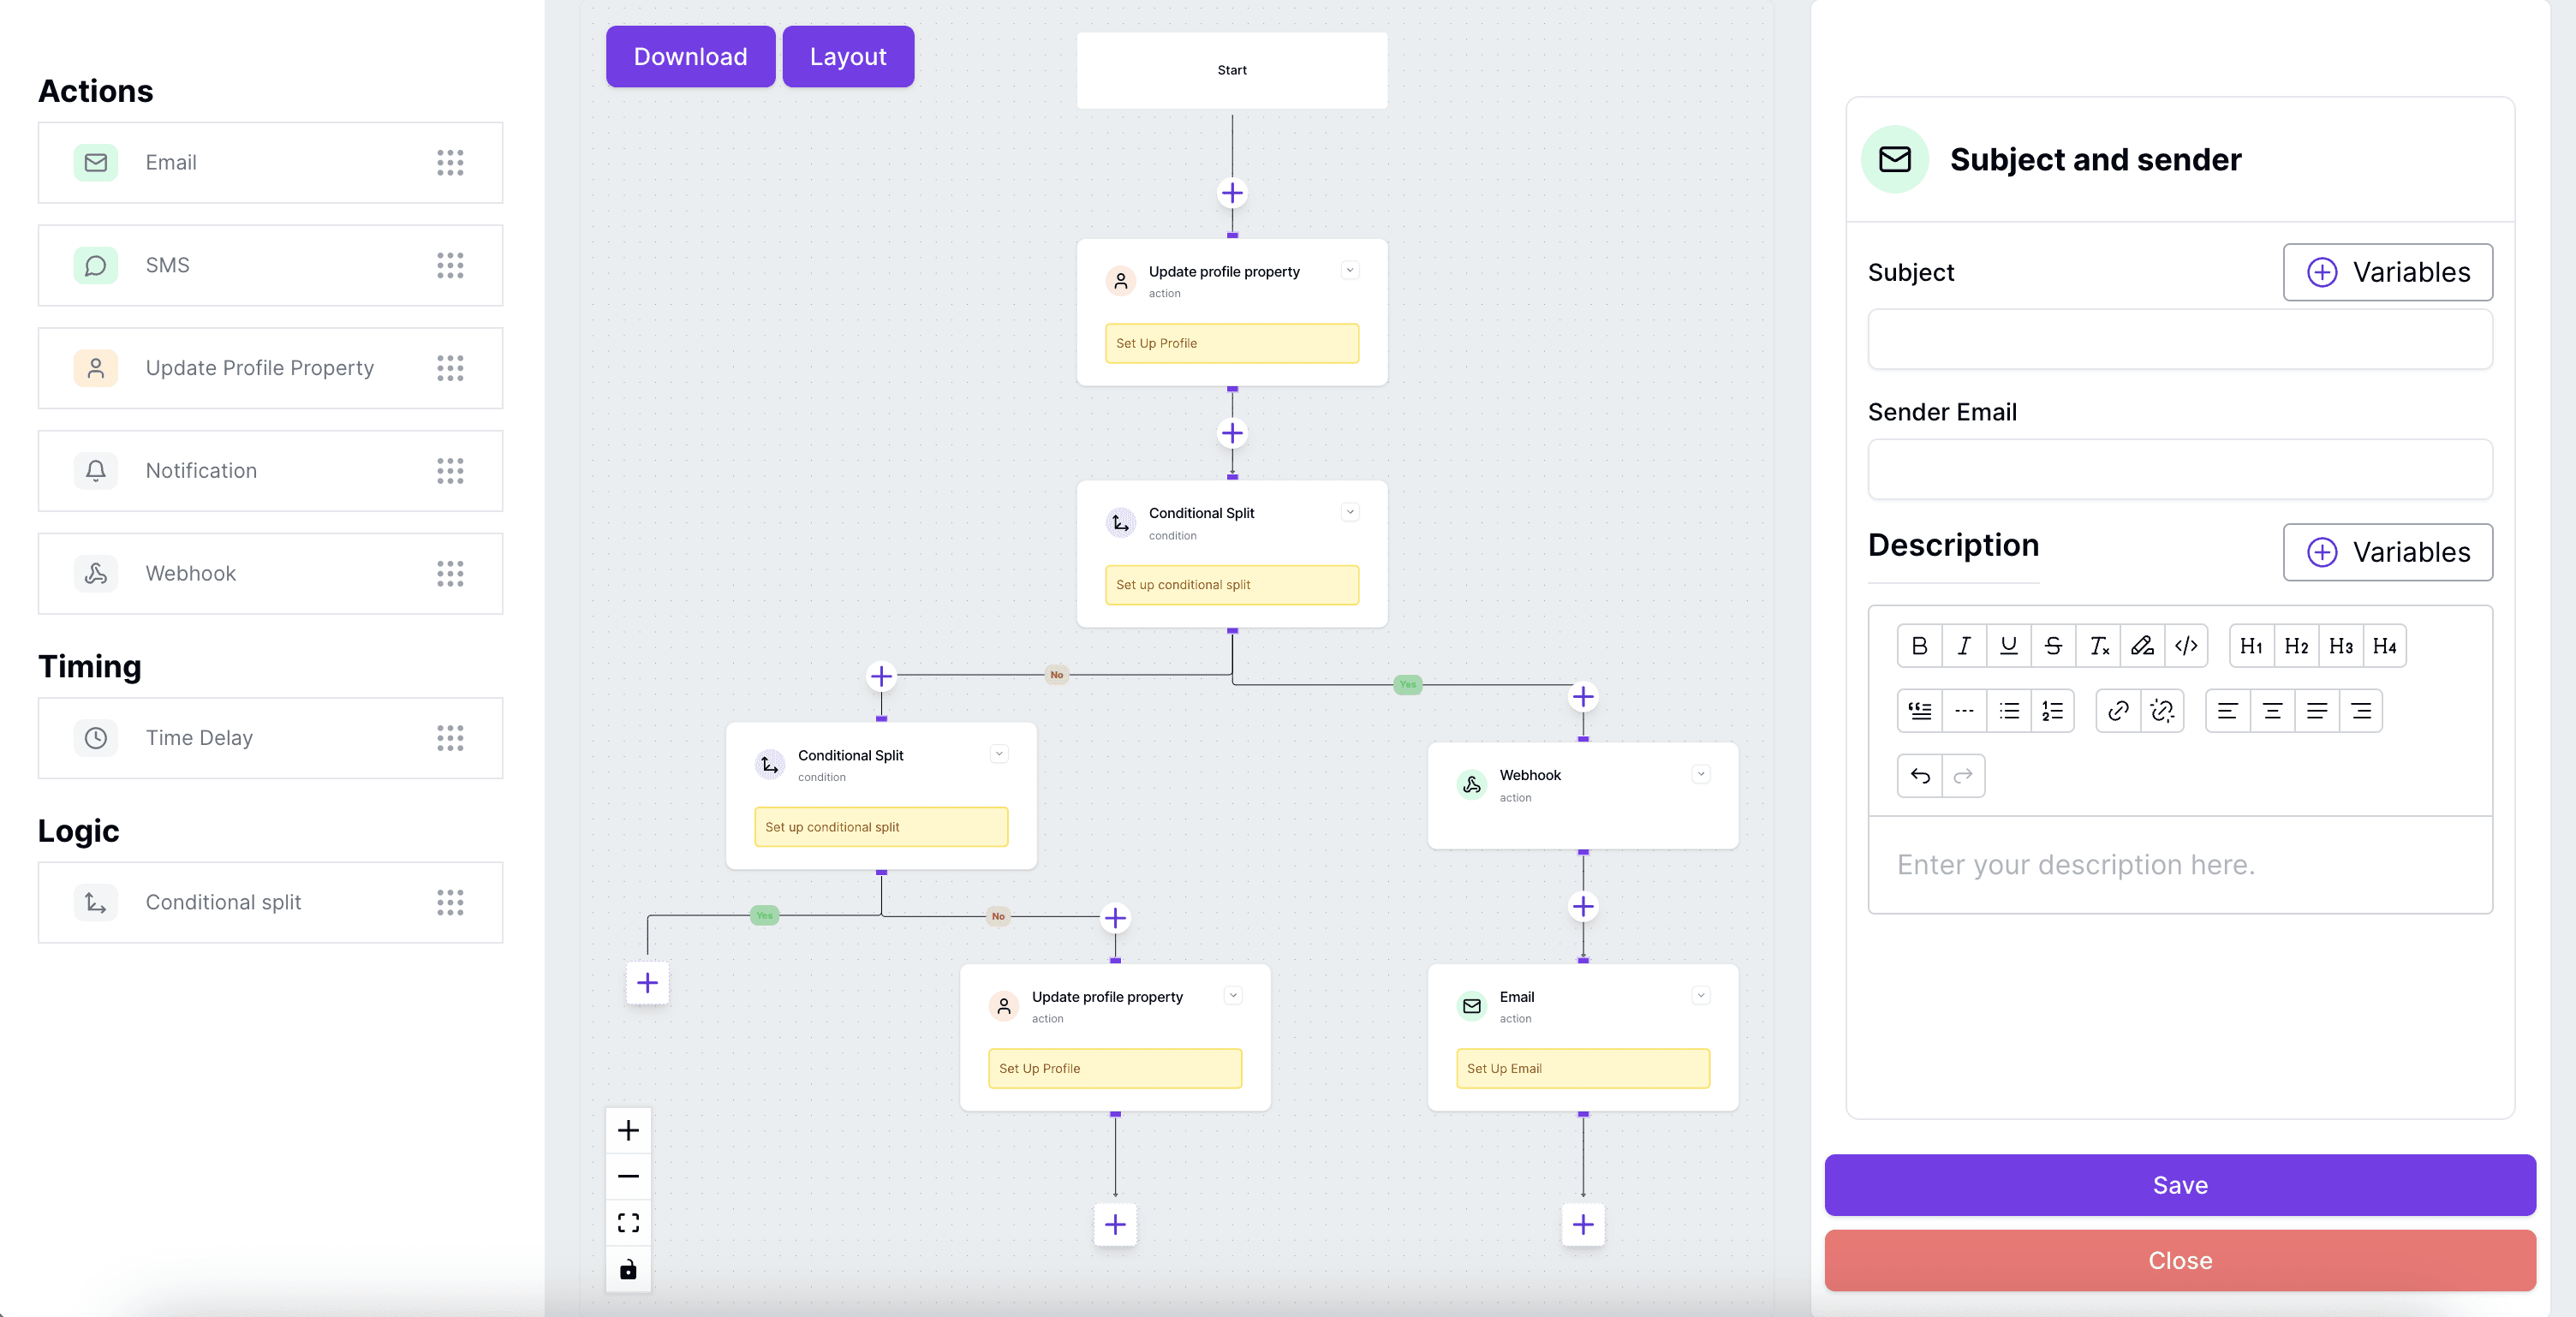Undo the last description edit
Viewport: 2576px width, 1317px height.
pyautogui.click(x=1920, y=776)
